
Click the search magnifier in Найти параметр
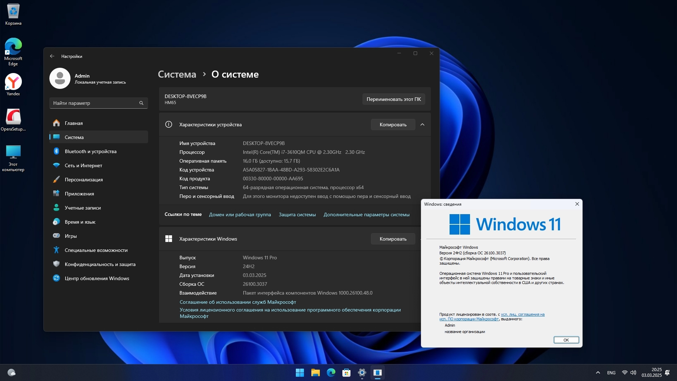tap(141, 103)
